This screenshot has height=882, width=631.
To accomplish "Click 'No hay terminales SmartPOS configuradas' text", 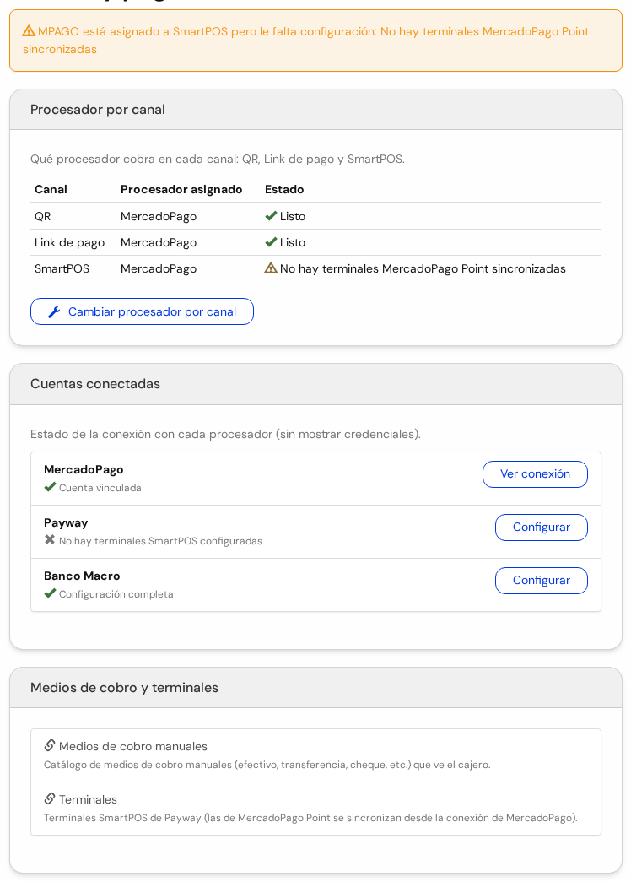I will click(160, 541).
